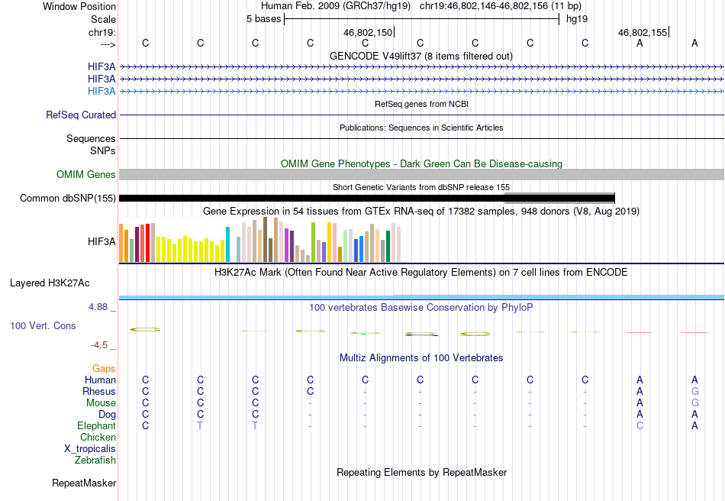The width and height of the screenshot is (725, 501).
Task: Click the 100 Vert. Cons label
Action: [43, 325]
